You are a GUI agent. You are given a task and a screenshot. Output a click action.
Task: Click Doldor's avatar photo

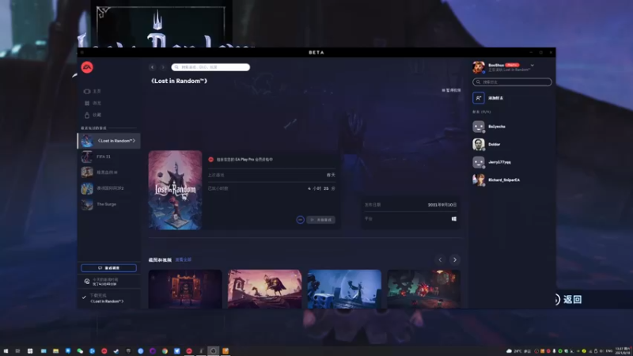coord(479,144)
